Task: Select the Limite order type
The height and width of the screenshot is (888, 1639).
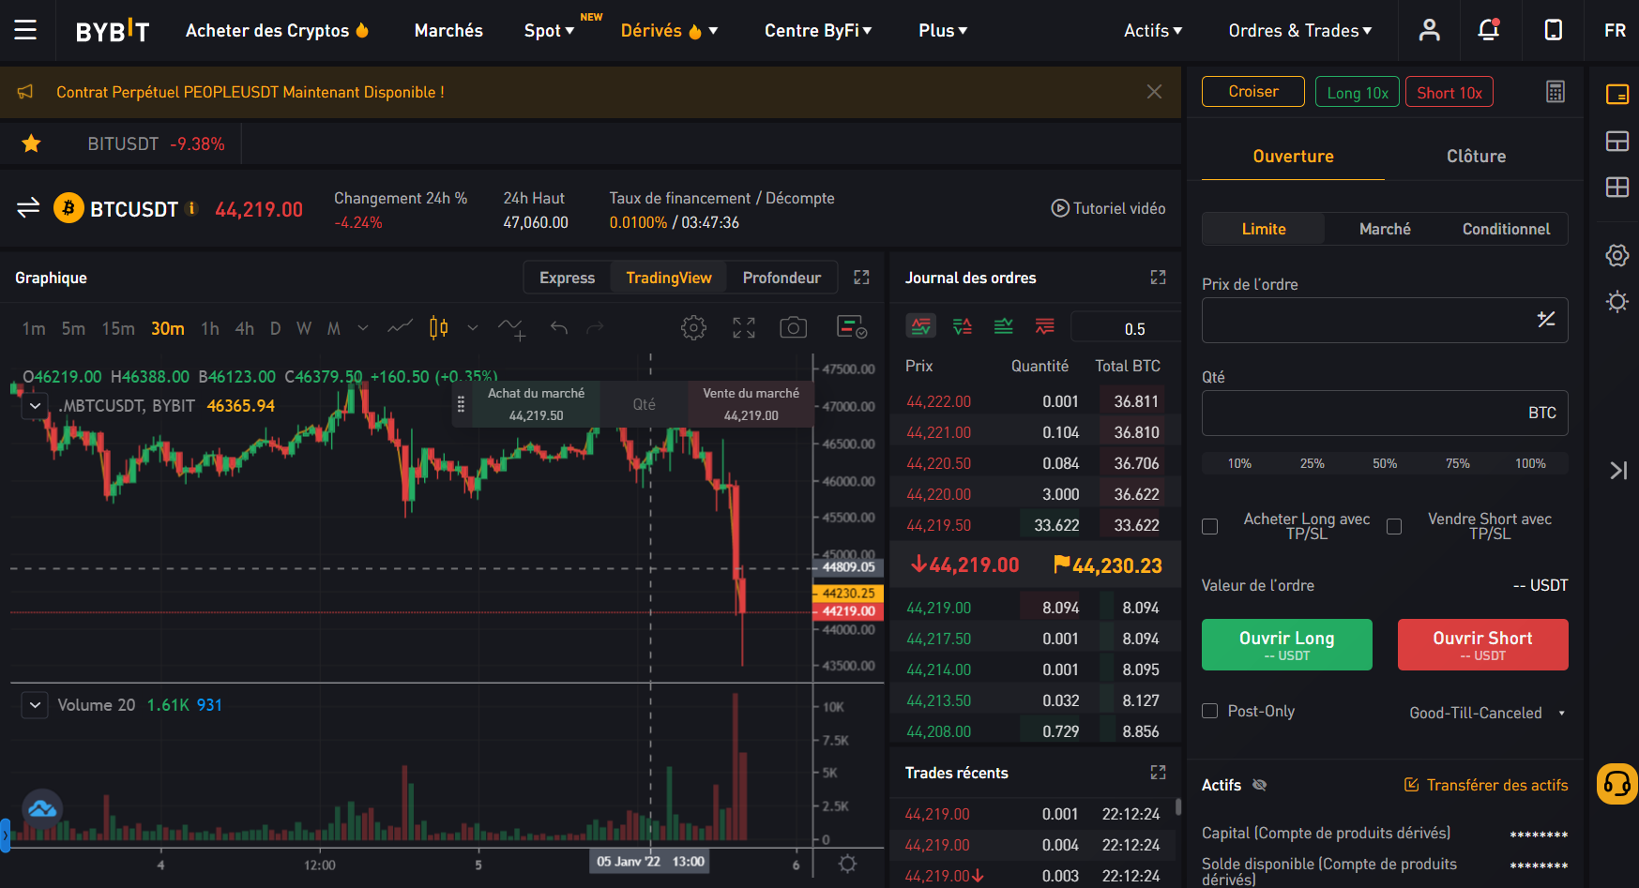Action: (1264, 229)
